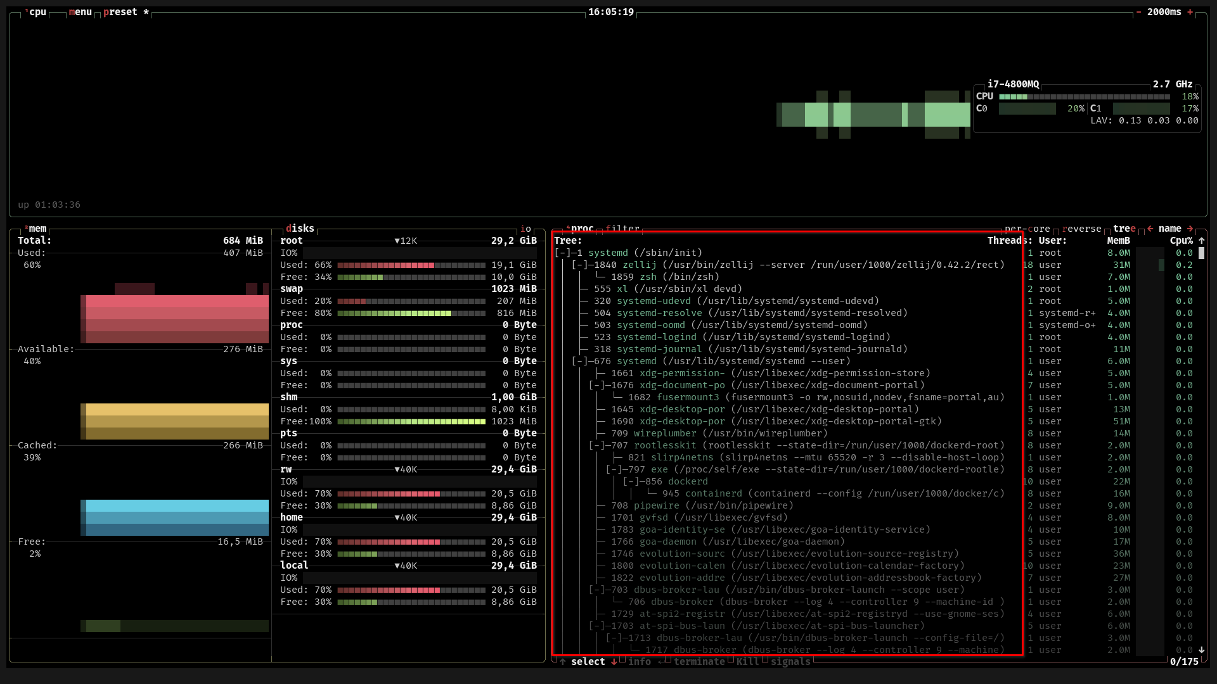Cycle the preset option in header
The height and width of the screenshot is (684, 1217).
(120, 12)
